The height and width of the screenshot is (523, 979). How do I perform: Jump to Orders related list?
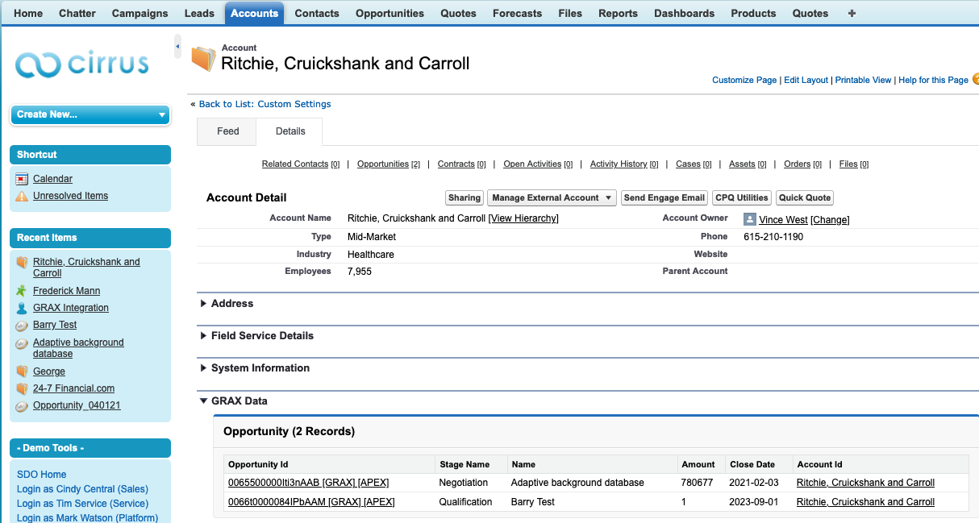tap(802, 164)
